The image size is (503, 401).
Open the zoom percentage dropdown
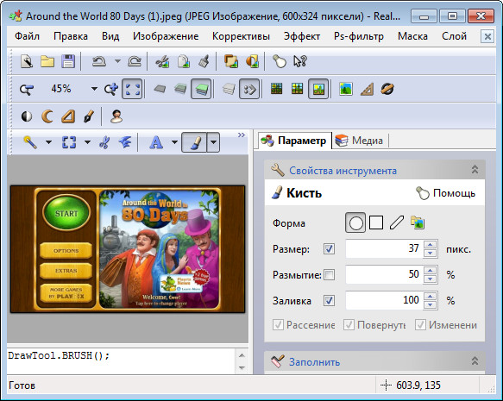pyautogui.click(x=94, y=89)
